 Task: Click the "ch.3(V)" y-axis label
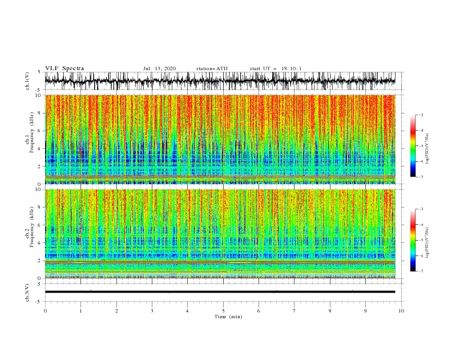click(27, 293)
